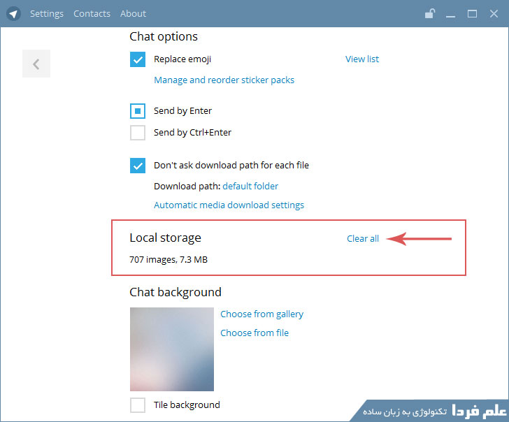Minimize the Telegram window

452,13
